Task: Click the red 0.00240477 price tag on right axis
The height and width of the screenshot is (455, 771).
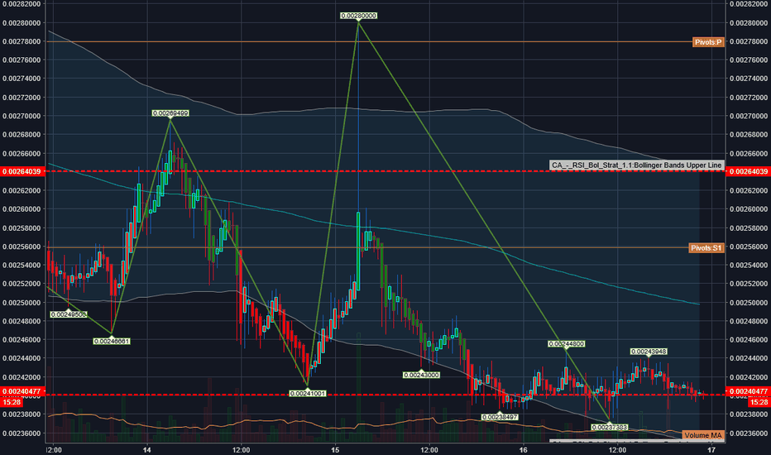Action: click(x=748, y=391)
